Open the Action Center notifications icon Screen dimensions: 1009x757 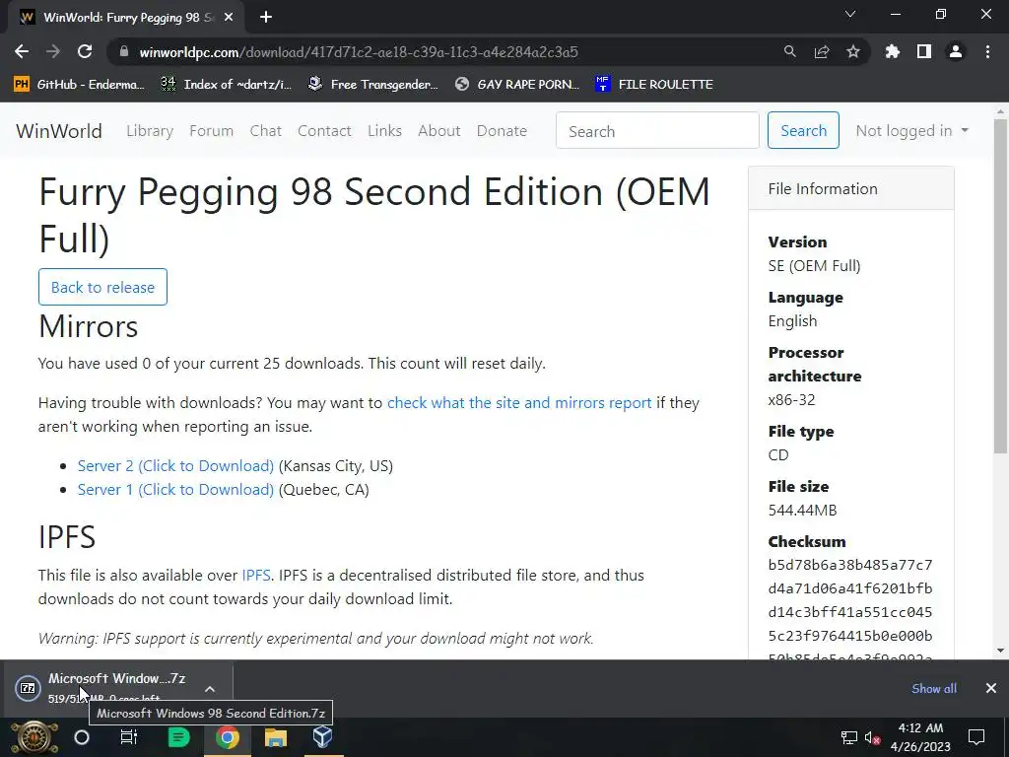[x=976, y=737]
